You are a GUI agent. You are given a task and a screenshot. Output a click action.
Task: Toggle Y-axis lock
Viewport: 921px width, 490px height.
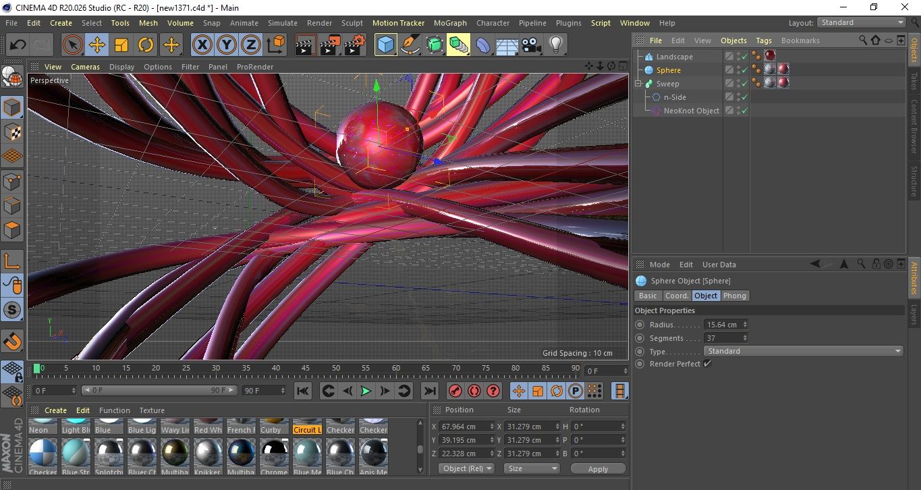pos(227,45)
